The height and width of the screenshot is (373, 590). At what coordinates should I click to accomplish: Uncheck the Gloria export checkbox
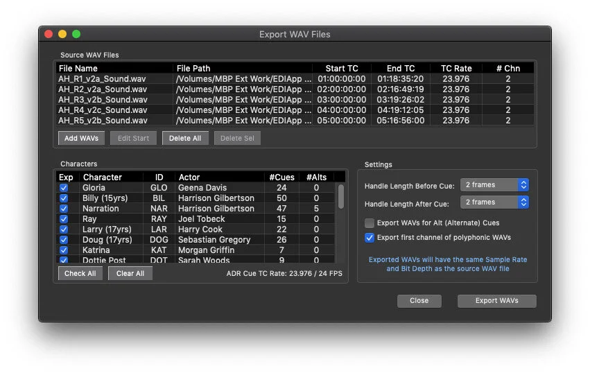(x=64, y=188)
